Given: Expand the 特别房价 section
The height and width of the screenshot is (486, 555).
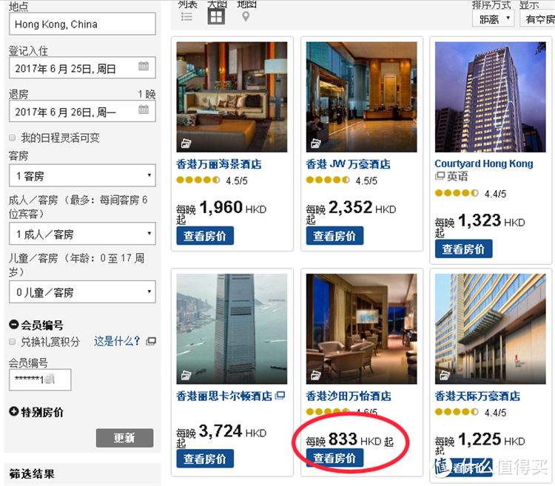Looking at the screenshot, I should tap(14, 411).
